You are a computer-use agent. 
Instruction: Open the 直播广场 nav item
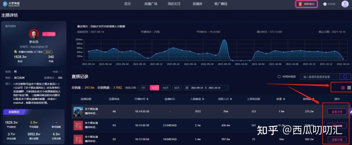coord(151,4)
